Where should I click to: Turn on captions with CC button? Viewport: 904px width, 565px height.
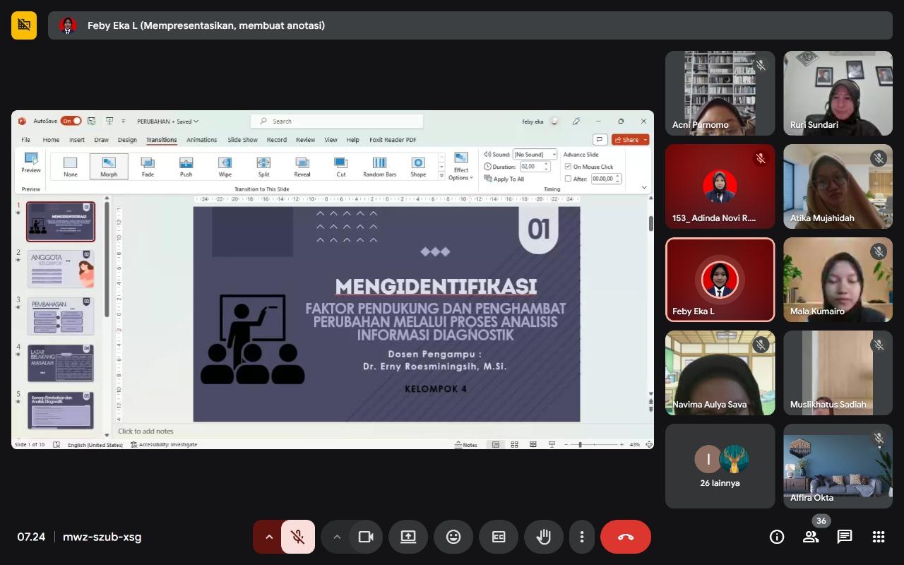499,537
